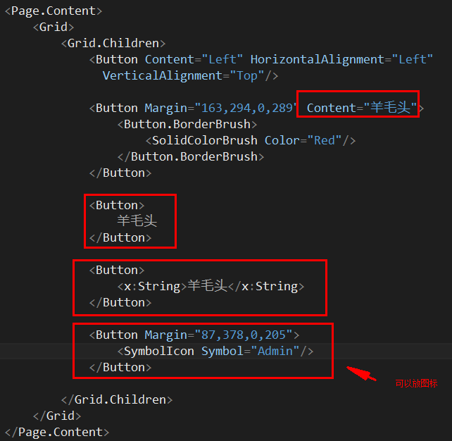Click the red arrow annotation
This screenshot has width=452, height=441.
point(361,373)
